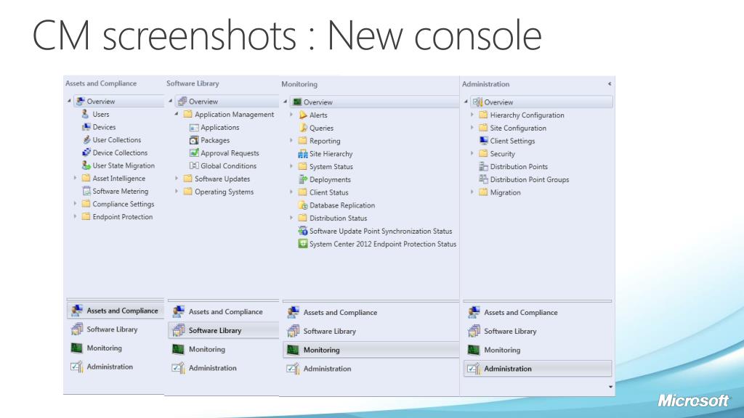Click the Administration panel Overview icon
This screenshot has width=744, height=418.
pyautogui.click(x=477, y=102)
